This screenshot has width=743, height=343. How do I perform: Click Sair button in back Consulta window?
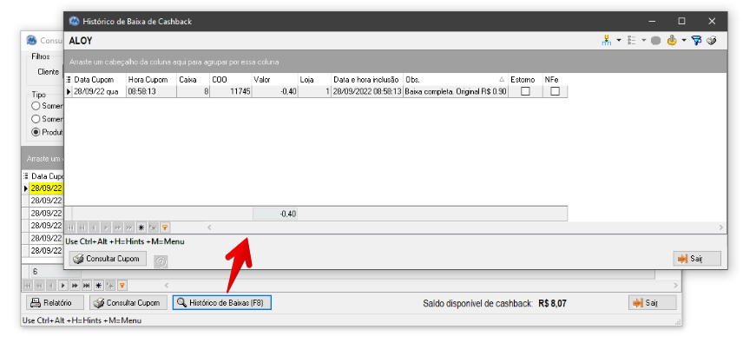[653, 303]
